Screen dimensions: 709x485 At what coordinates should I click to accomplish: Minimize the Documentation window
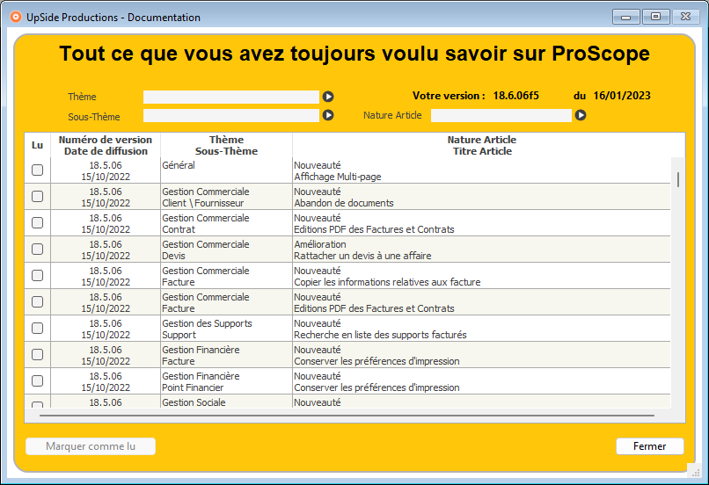(x=626, y=18)
